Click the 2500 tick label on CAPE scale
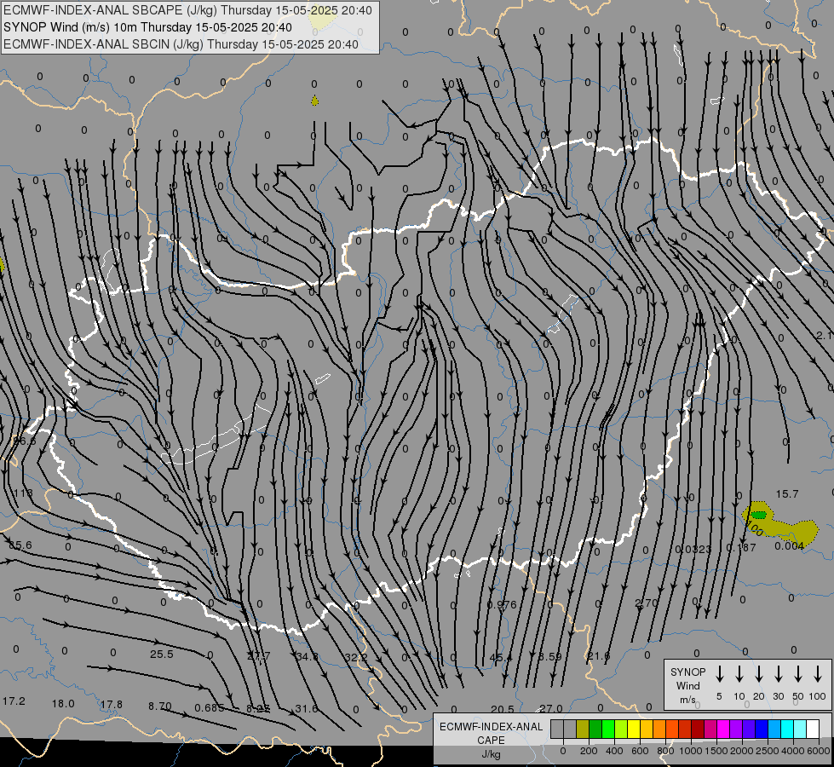 click(767, 751)
